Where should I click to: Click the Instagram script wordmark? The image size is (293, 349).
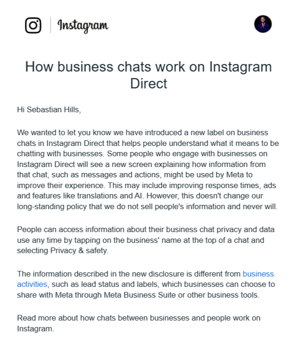point(83,25)
